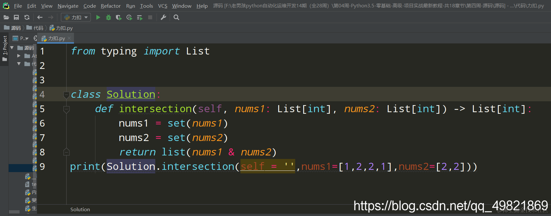Open the Navigate menu
Viewport: 551px width, 216px height.
click(x=68, y=6)
